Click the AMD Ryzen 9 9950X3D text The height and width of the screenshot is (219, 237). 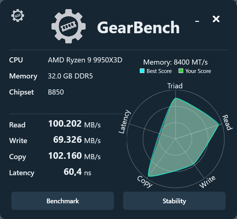[x=85, y=60]
